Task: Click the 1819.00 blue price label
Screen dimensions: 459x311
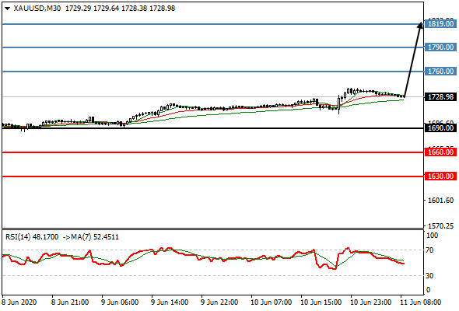Action: 440,23
